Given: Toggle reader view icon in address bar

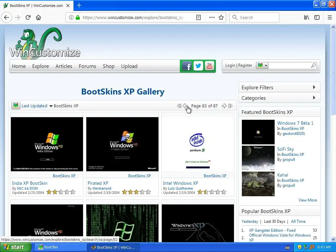Looking at the screenshot, I should click(199, 17).
